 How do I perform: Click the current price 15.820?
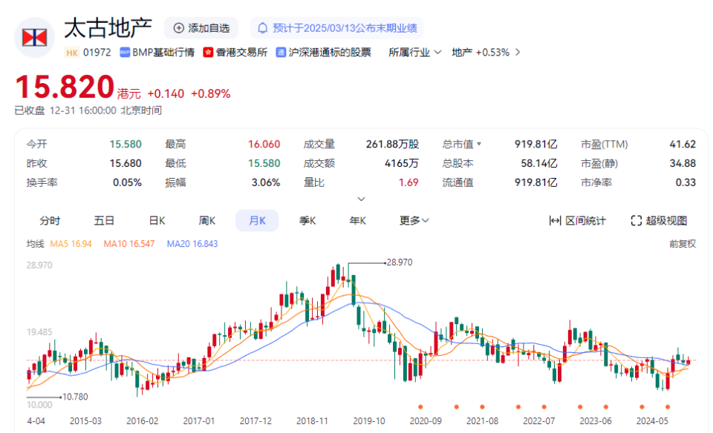click(x=65, y=87)
